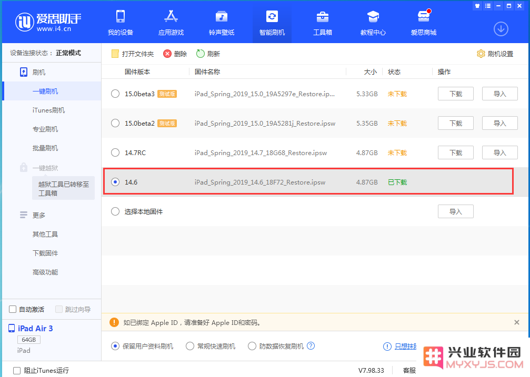Click the help question mark near 防数据恢复刷机
Image resolution: width=530 pixels, height=377 pixels.
311,345
